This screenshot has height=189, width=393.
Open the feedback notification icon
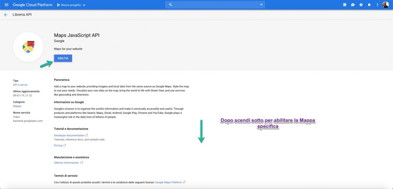click(x=353, y=5)
